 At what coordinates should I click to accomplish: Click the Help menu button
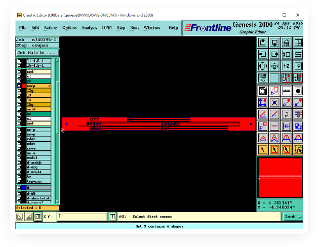click(173, 28)
